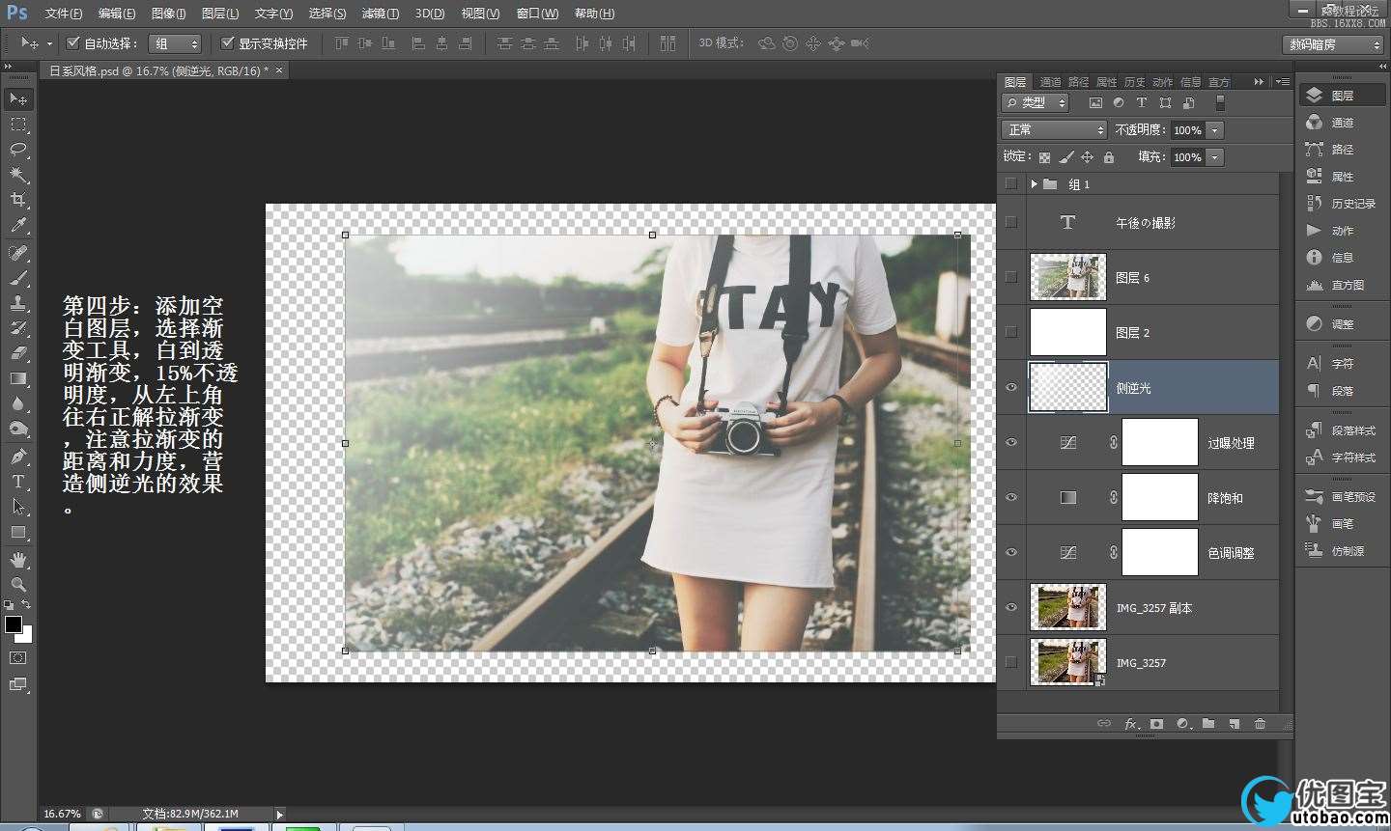Select the Zoom tool
The image size is (1391, 831).
coord(18,585)
